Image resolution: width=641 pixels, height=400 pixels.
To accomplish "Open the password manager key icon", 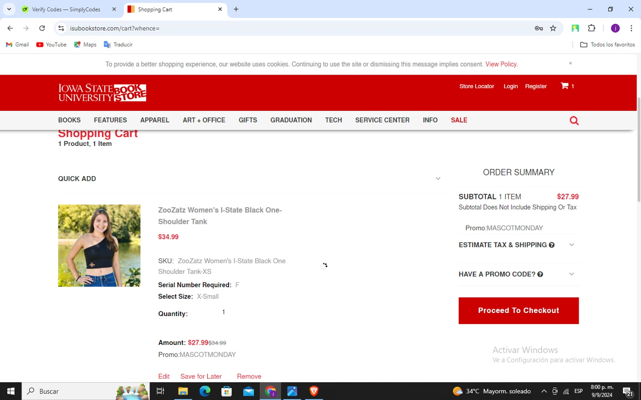I will click(x=538, y=28).
